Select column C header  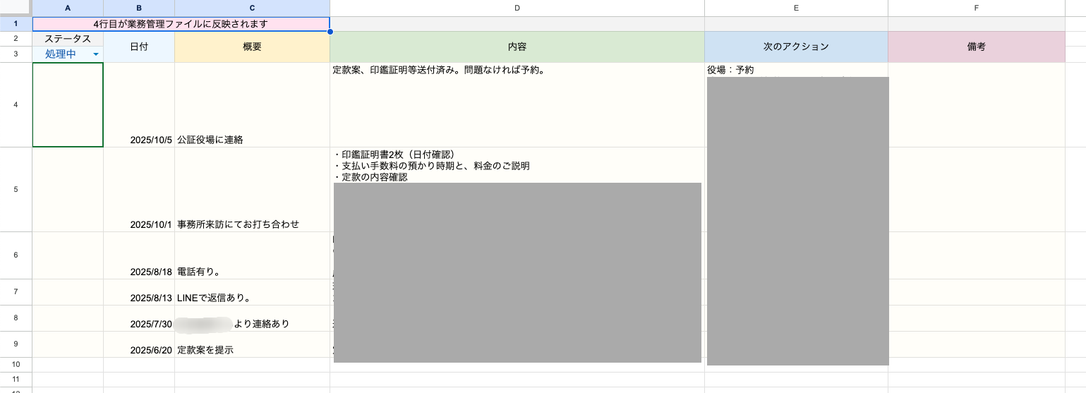[x=252, y=8]
